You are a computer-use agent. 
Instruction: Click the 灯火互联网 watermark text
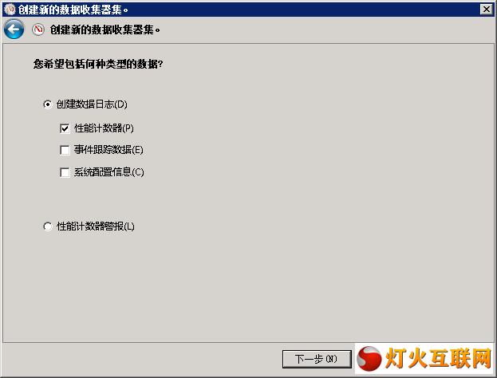[438, 359]
